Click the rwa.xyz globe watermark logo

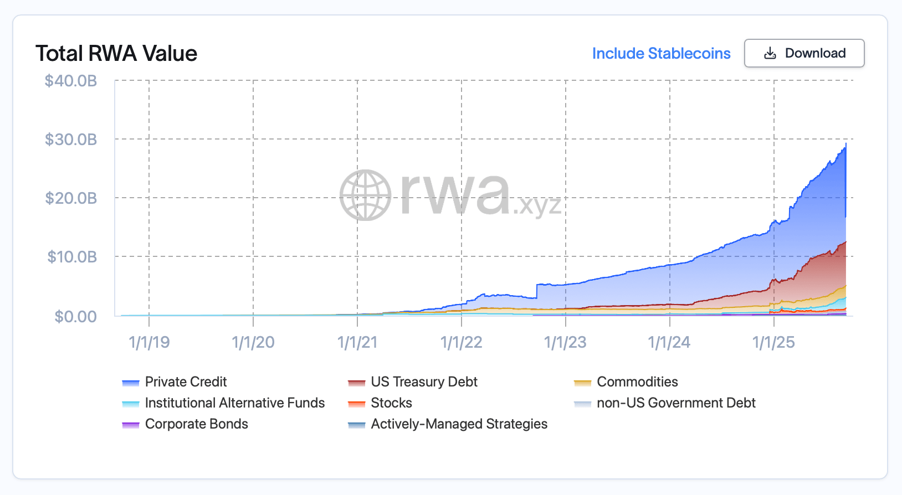[366, 195]
